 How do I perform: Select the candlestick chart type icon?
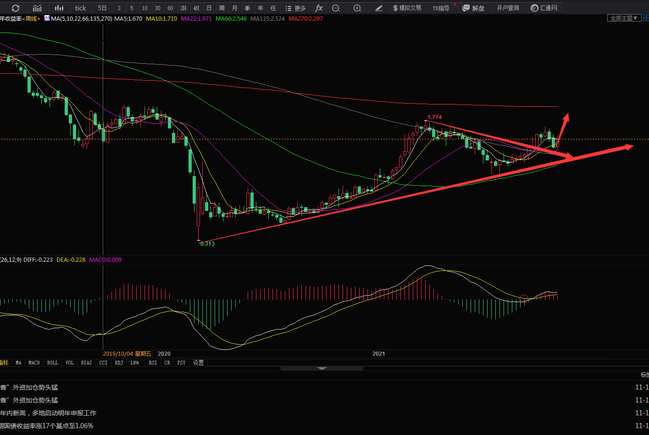pos(59,8)
